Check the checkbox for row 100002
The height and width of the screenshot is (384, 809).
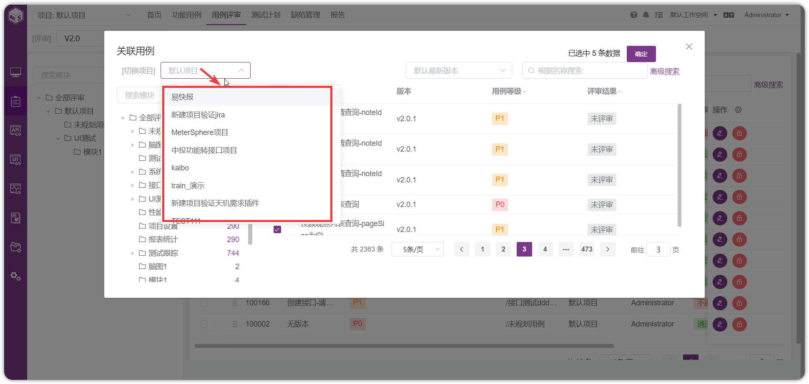click(x=204, y=324)
